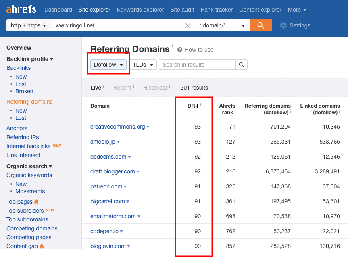Screen dimensions: 348x261
Task: Open Backlinks in the sidebar
Action: [19, 68]
